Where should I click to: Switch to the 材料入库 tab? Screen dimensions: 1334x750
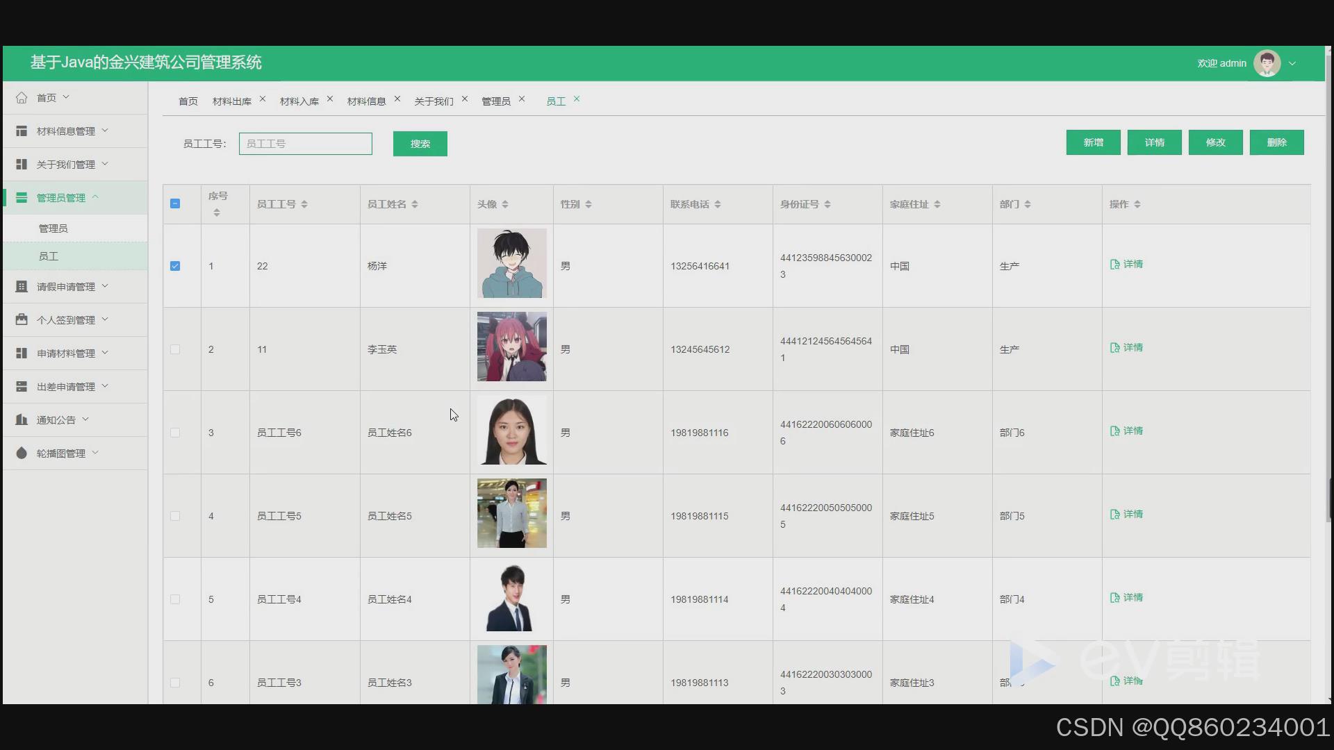click(299, 101)
